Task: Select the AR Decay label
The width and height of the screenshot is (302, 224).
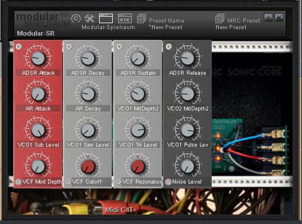Action: coord(88,109)
